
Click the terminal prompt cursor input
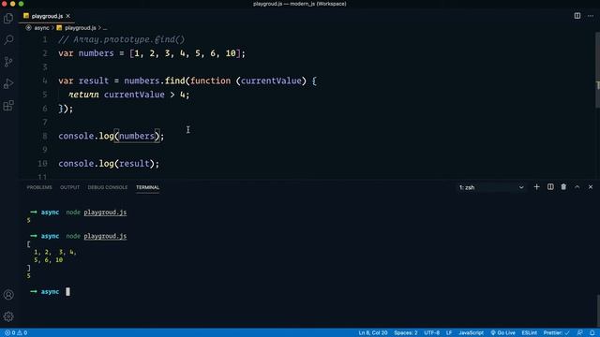point(67,292)
